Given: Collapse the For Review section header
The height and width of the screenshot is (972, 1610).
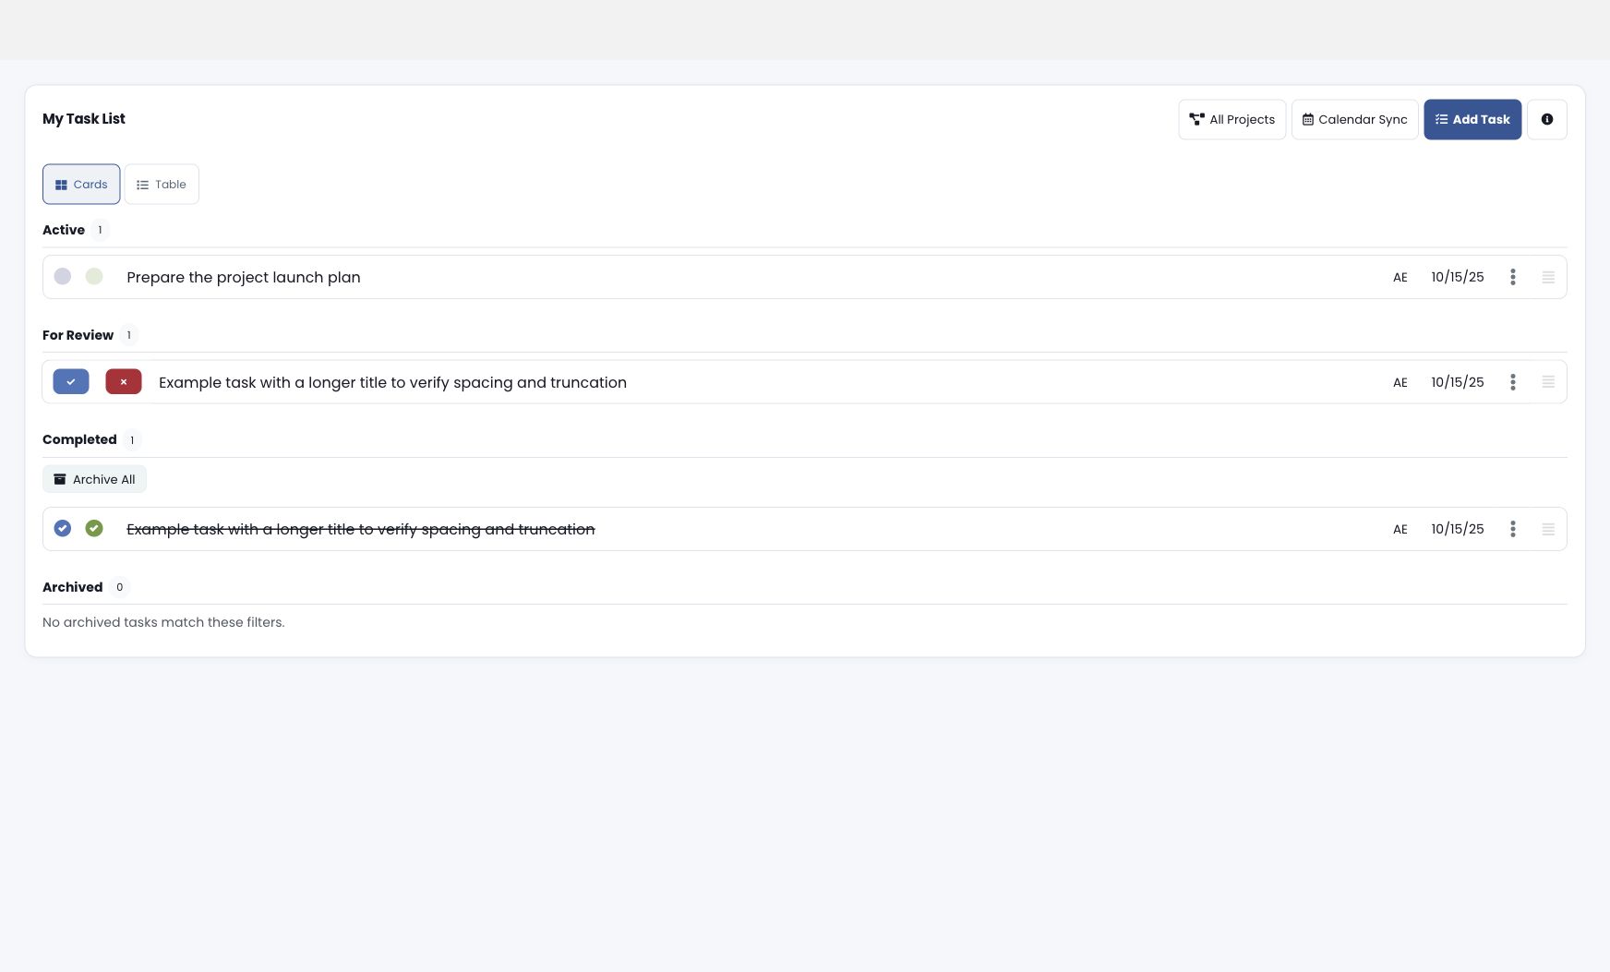Looking at the screenshot, I should [78, 335].
